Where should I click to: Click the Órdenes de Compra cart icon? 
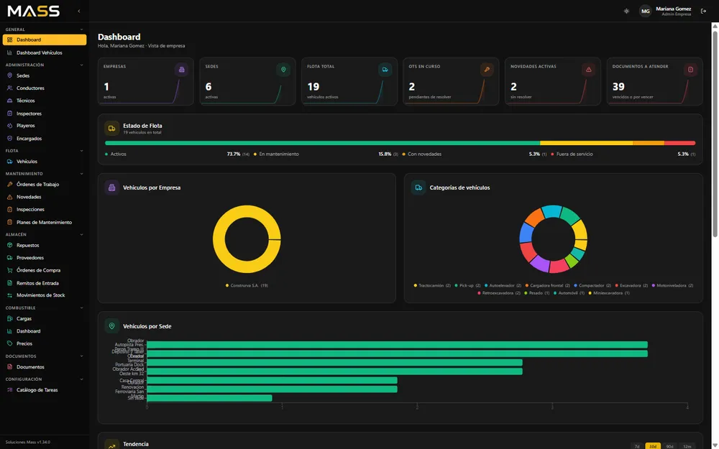click(9, 270)
